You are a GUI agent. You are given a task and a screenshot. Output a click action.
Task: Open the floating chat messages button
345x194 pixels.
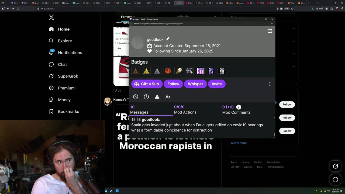pyautogui.click(x=335, y=180)
